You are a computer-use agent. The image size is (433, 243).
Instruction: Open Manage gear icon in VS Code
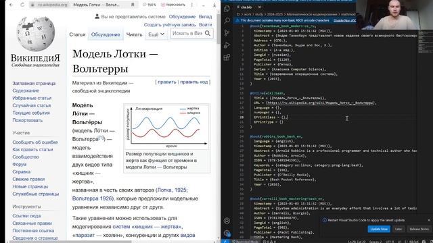point(227,233)
